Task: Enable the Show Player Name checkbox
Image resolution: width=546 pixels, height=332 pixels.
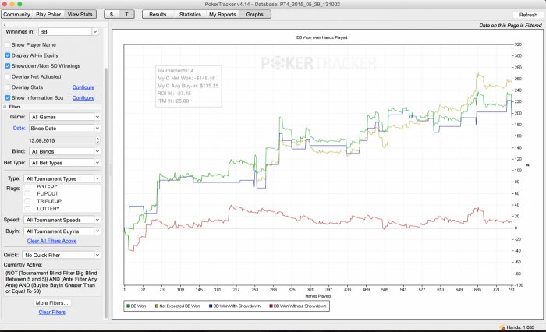Action: tap(8, 45)
